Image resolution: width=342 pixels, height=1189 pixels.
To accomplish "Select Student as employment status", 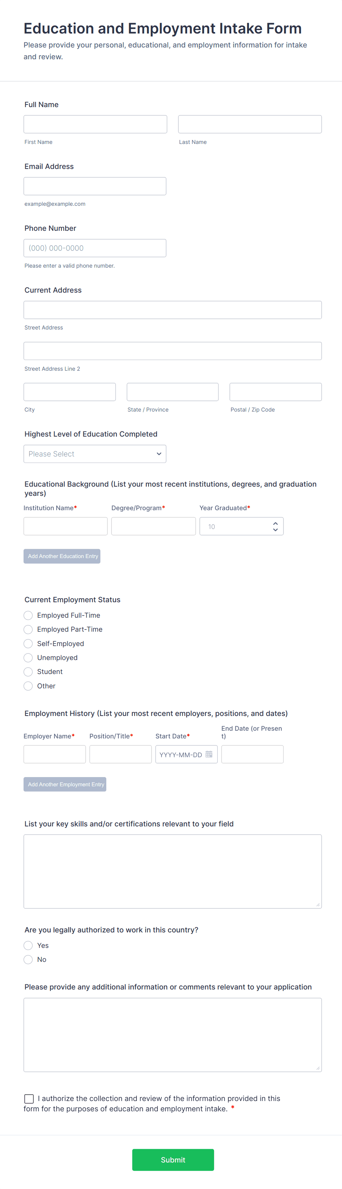I will 28,671.
